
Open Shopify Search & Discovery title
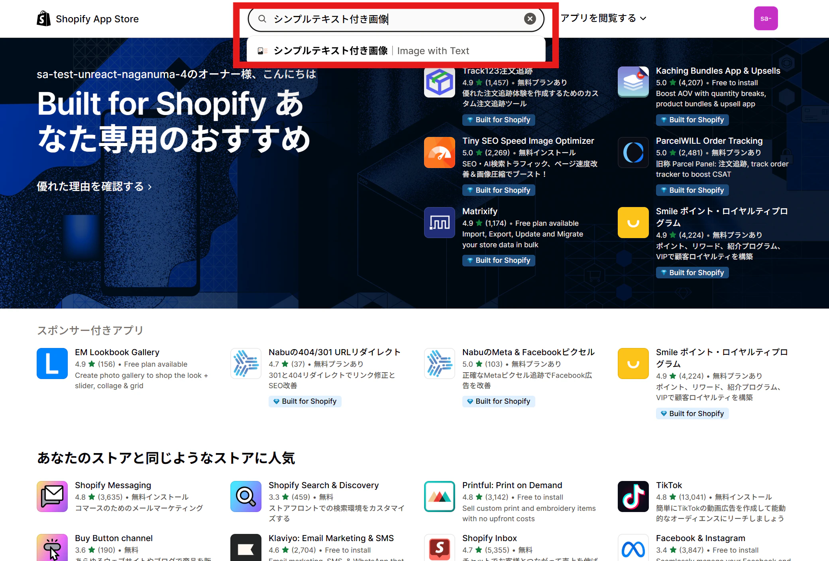click(324, 485)
